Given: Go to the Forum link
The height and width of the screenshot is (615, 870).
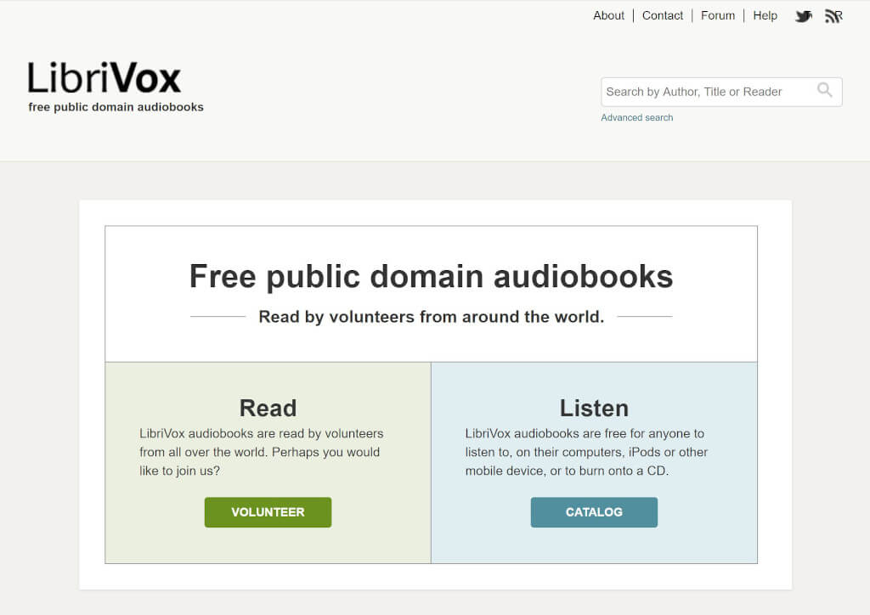Looking at the screenshot, I should click(717, 15).
